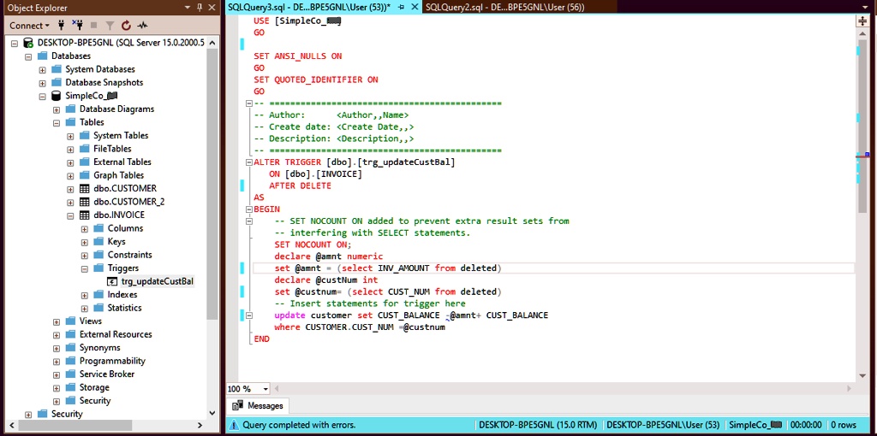Open the 100 % zoom dropdown
Viewport: 877px width, 436px height.
pyautogui.click(x=265, y=388)
